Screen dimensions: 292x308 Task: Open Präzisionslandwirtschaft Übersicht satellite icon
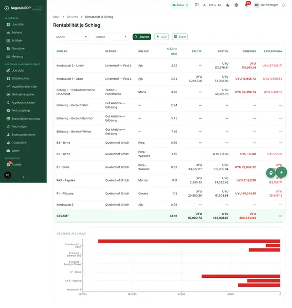pos(8,71)
